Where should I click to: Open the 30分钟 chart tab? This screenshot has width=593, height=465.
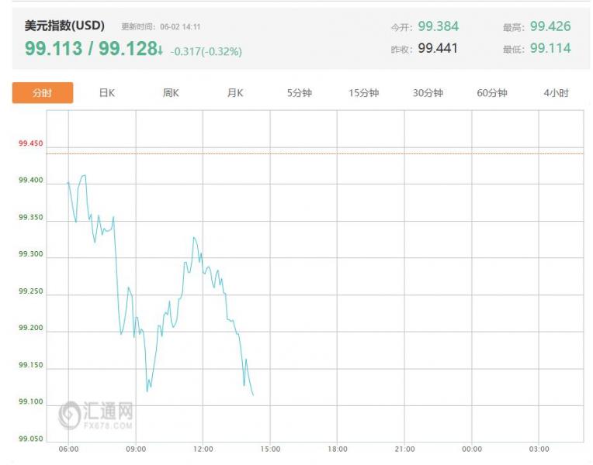point(428,92)
